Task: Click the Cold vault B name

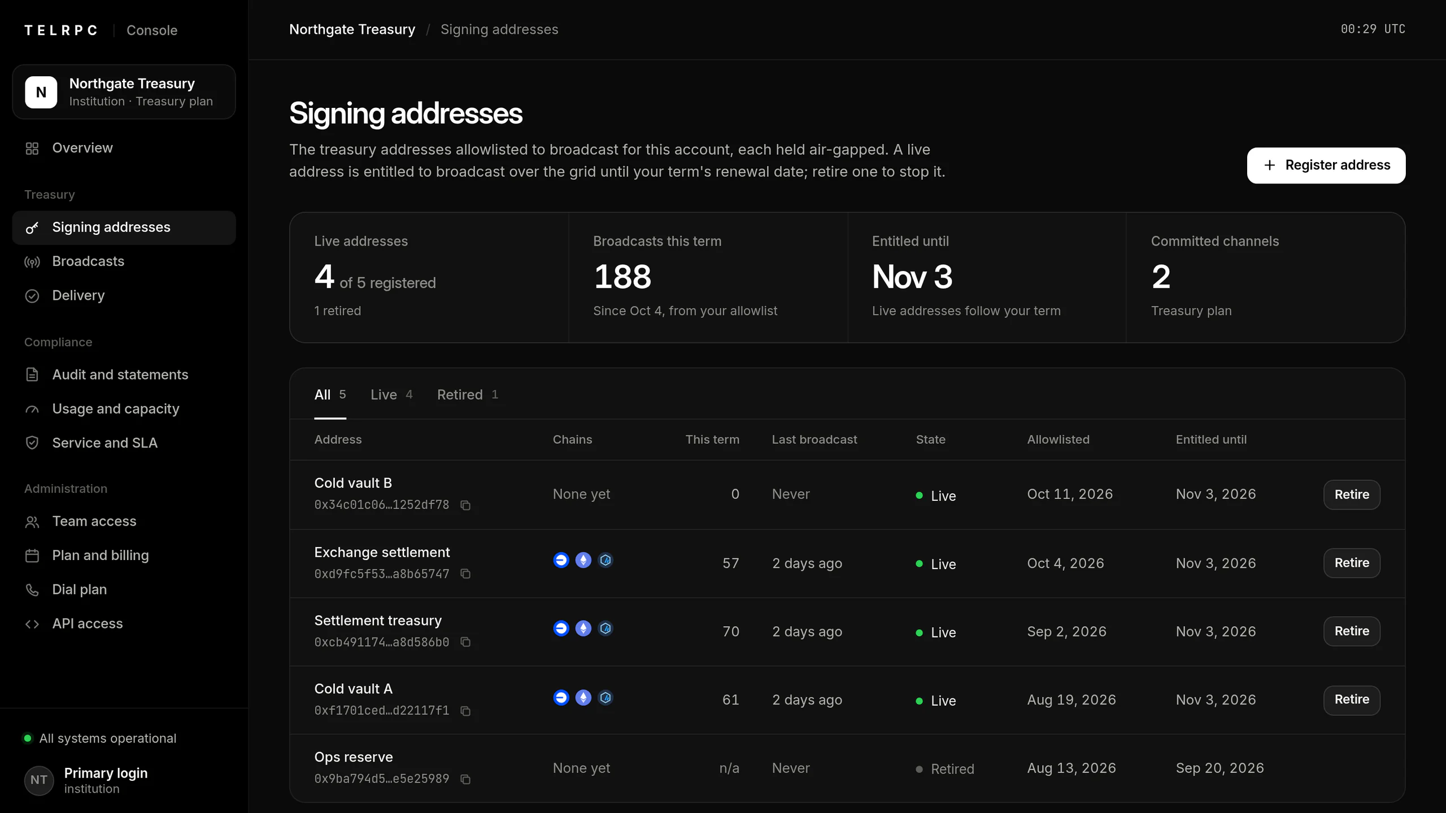Action: pyautogui.click(x=353, y=483)
